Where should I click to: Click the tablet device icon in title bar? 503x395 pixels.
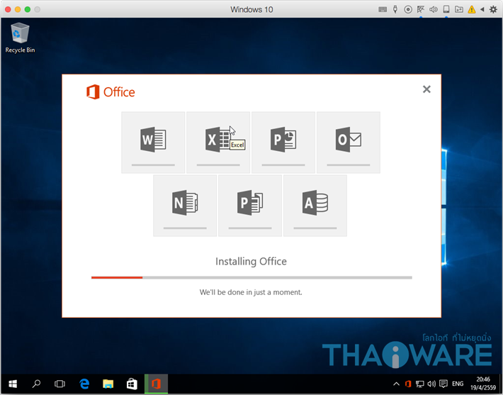click(446, 9)
